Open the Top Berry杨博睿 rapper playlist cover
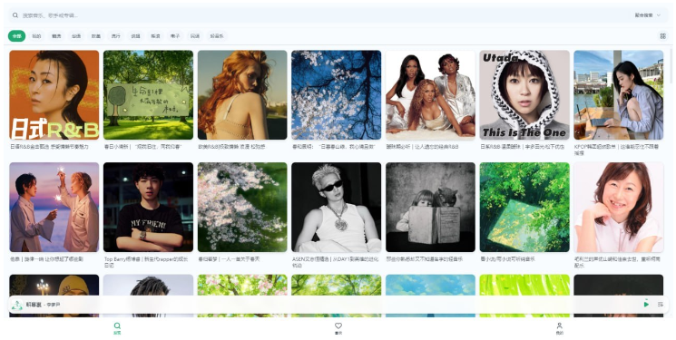This screenshot has width=676, height=340. pyautogui.click(x=148, y=208)
